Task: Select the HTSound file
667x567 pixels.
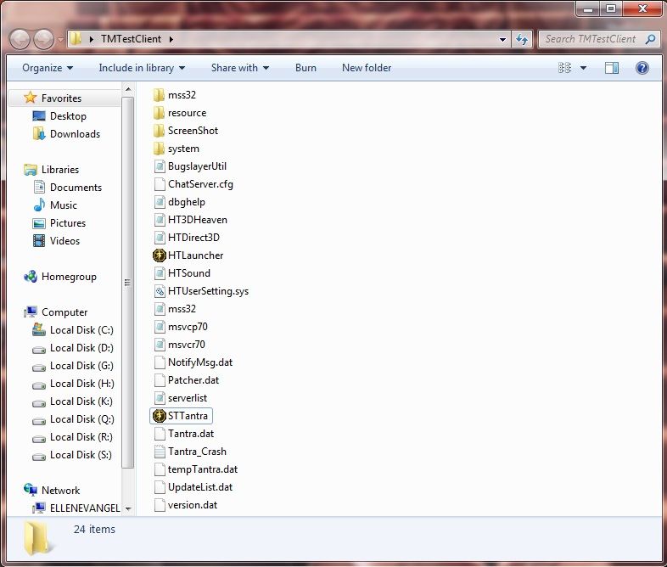Action: coord(182,273)
